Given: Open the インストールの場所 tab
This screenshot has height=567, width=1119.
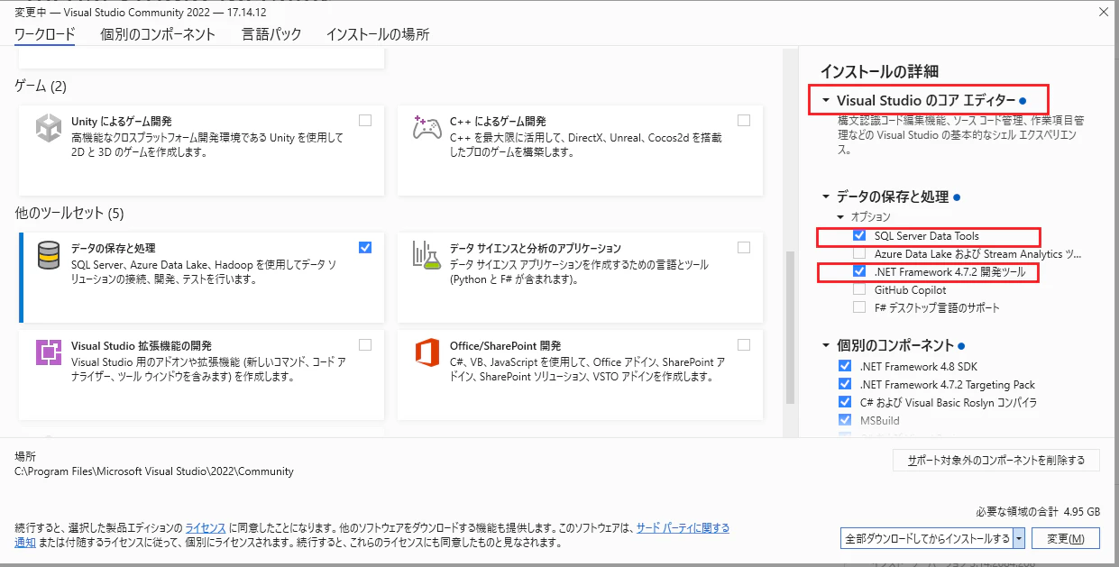Looking at the screenshot, I should click(378, 34).
